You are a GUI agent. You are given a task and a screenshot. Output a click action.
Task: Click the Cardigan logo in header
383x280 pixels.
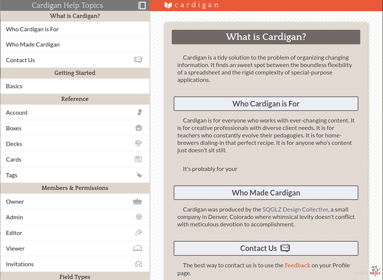pos(191,5)
